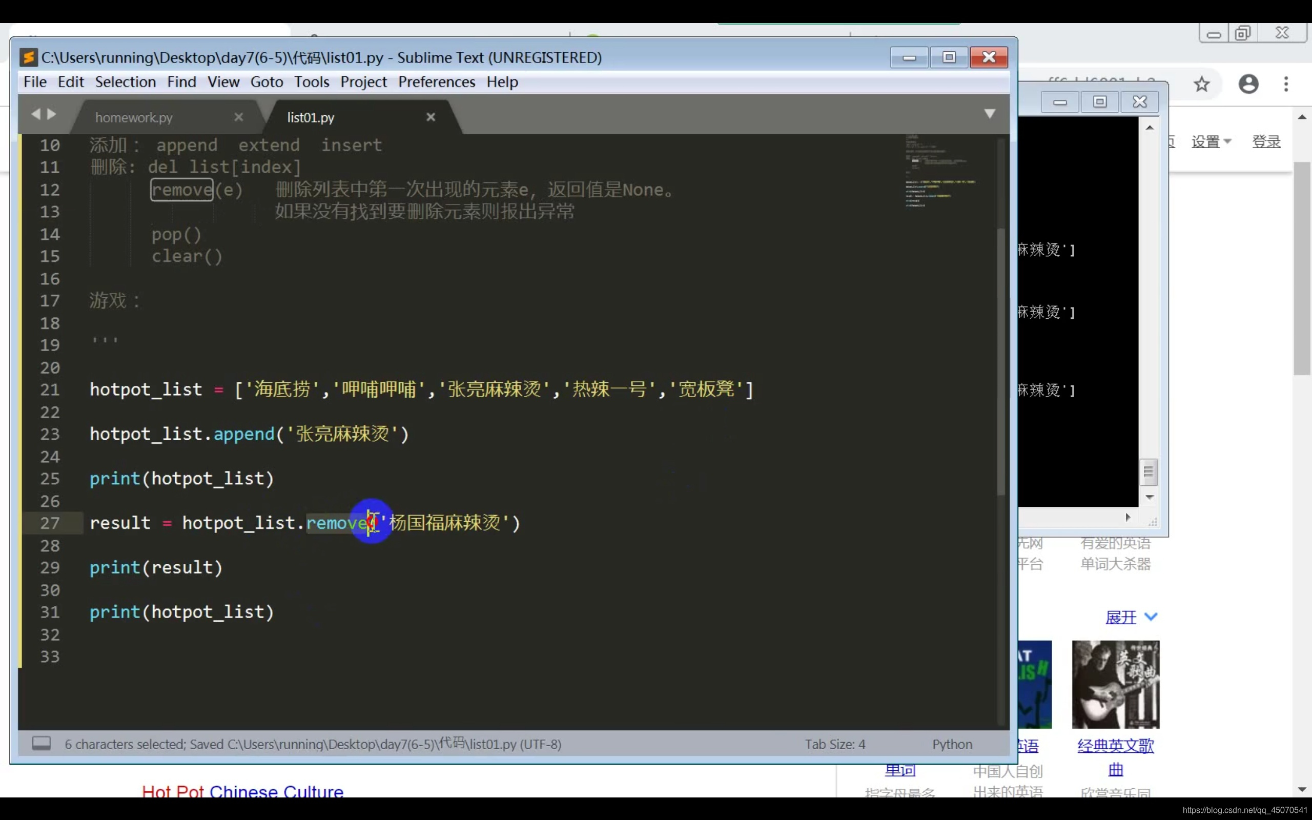Screen dimensions: 1312x820
Task: Toggle side bar icon in status bar
Action: coord(41,744)
